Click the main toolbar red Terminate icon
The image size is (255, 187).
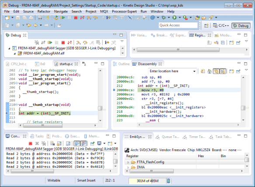[x=76, y=18]
